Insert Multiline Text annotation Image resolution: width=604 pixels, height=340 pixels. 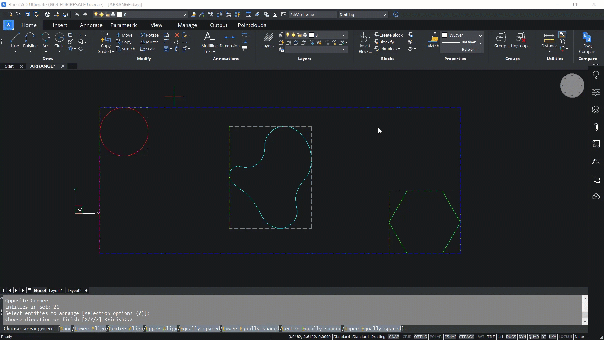click(x=209, y=42)
